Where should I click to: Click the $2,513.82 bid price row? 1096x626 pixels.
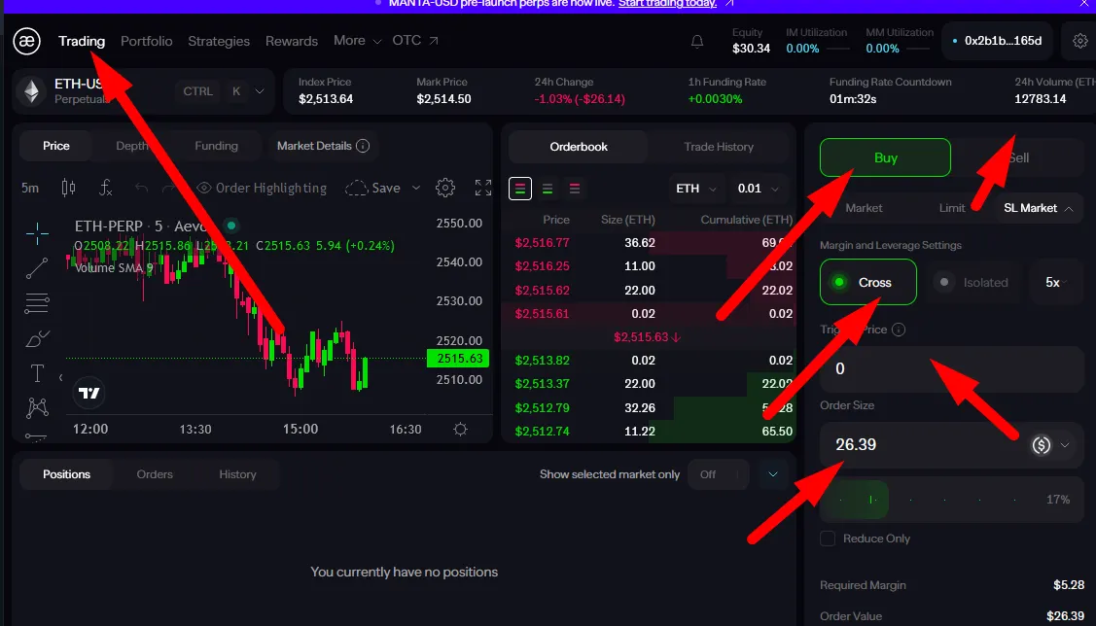pos(649,361)
